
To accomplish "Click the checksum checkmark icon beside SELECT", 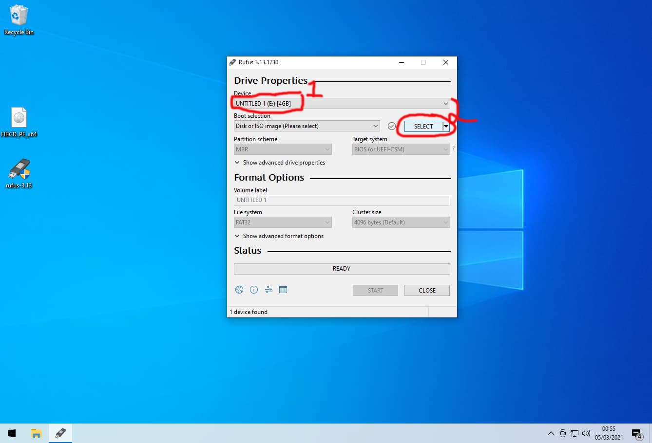I will [x=392, y=126].
